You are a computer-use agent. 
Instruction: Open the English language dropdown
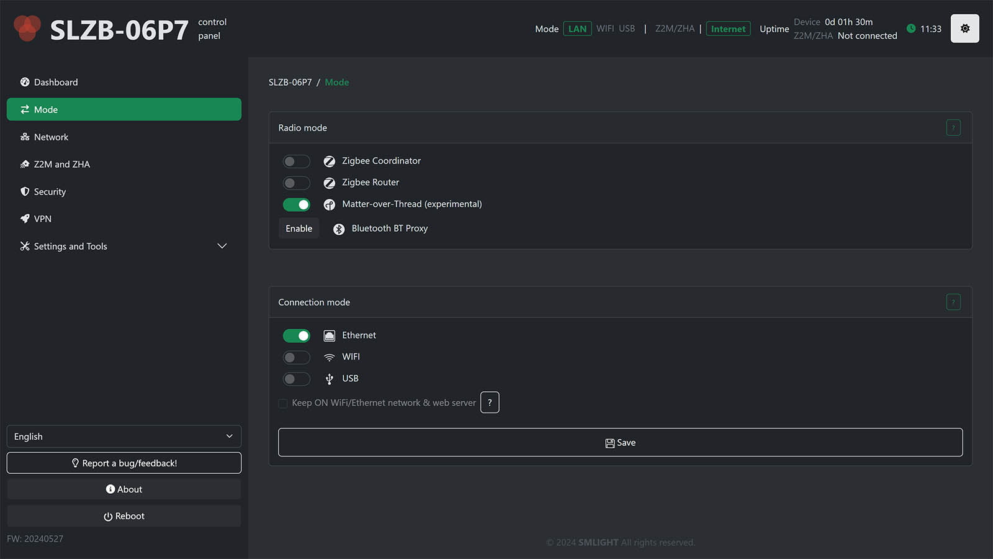[x=124, y=437]
